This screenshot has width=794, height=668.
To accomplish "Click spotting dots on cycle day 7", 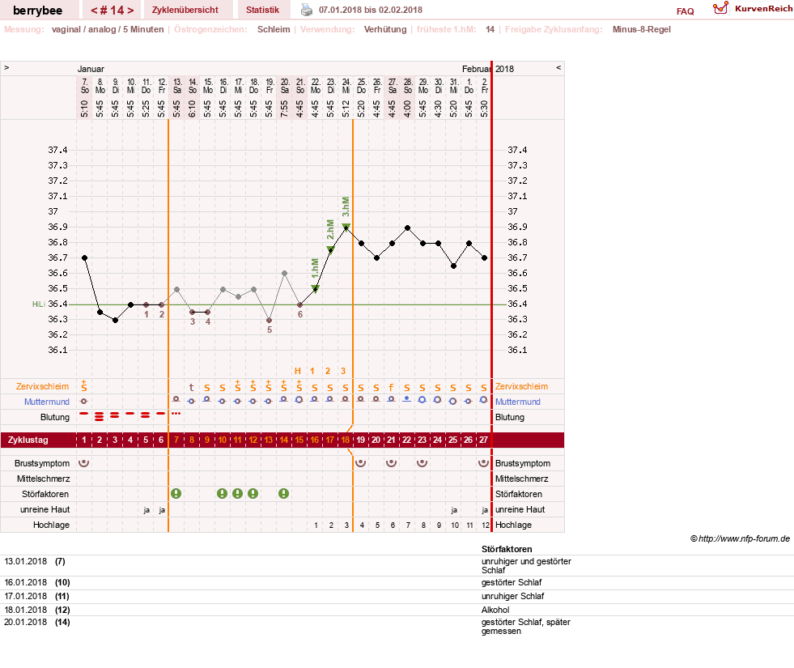I will [x=176, y=413].
